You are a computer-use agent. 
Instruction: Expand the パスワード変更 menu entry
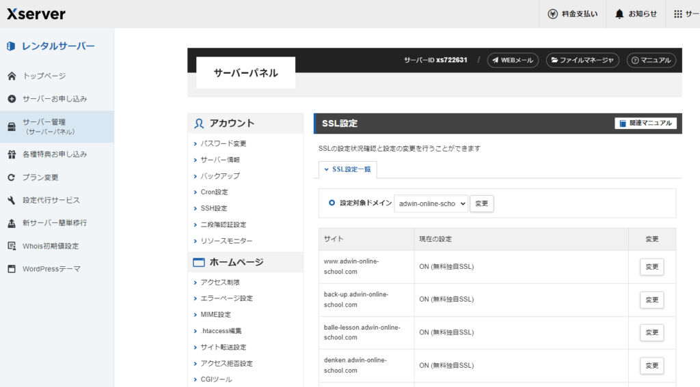[x=223, y=143]
